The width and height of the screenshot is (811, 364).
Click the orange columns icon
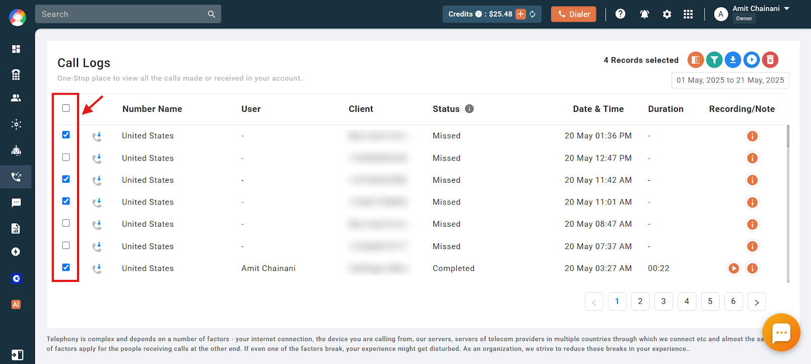(x=695, y=60)
